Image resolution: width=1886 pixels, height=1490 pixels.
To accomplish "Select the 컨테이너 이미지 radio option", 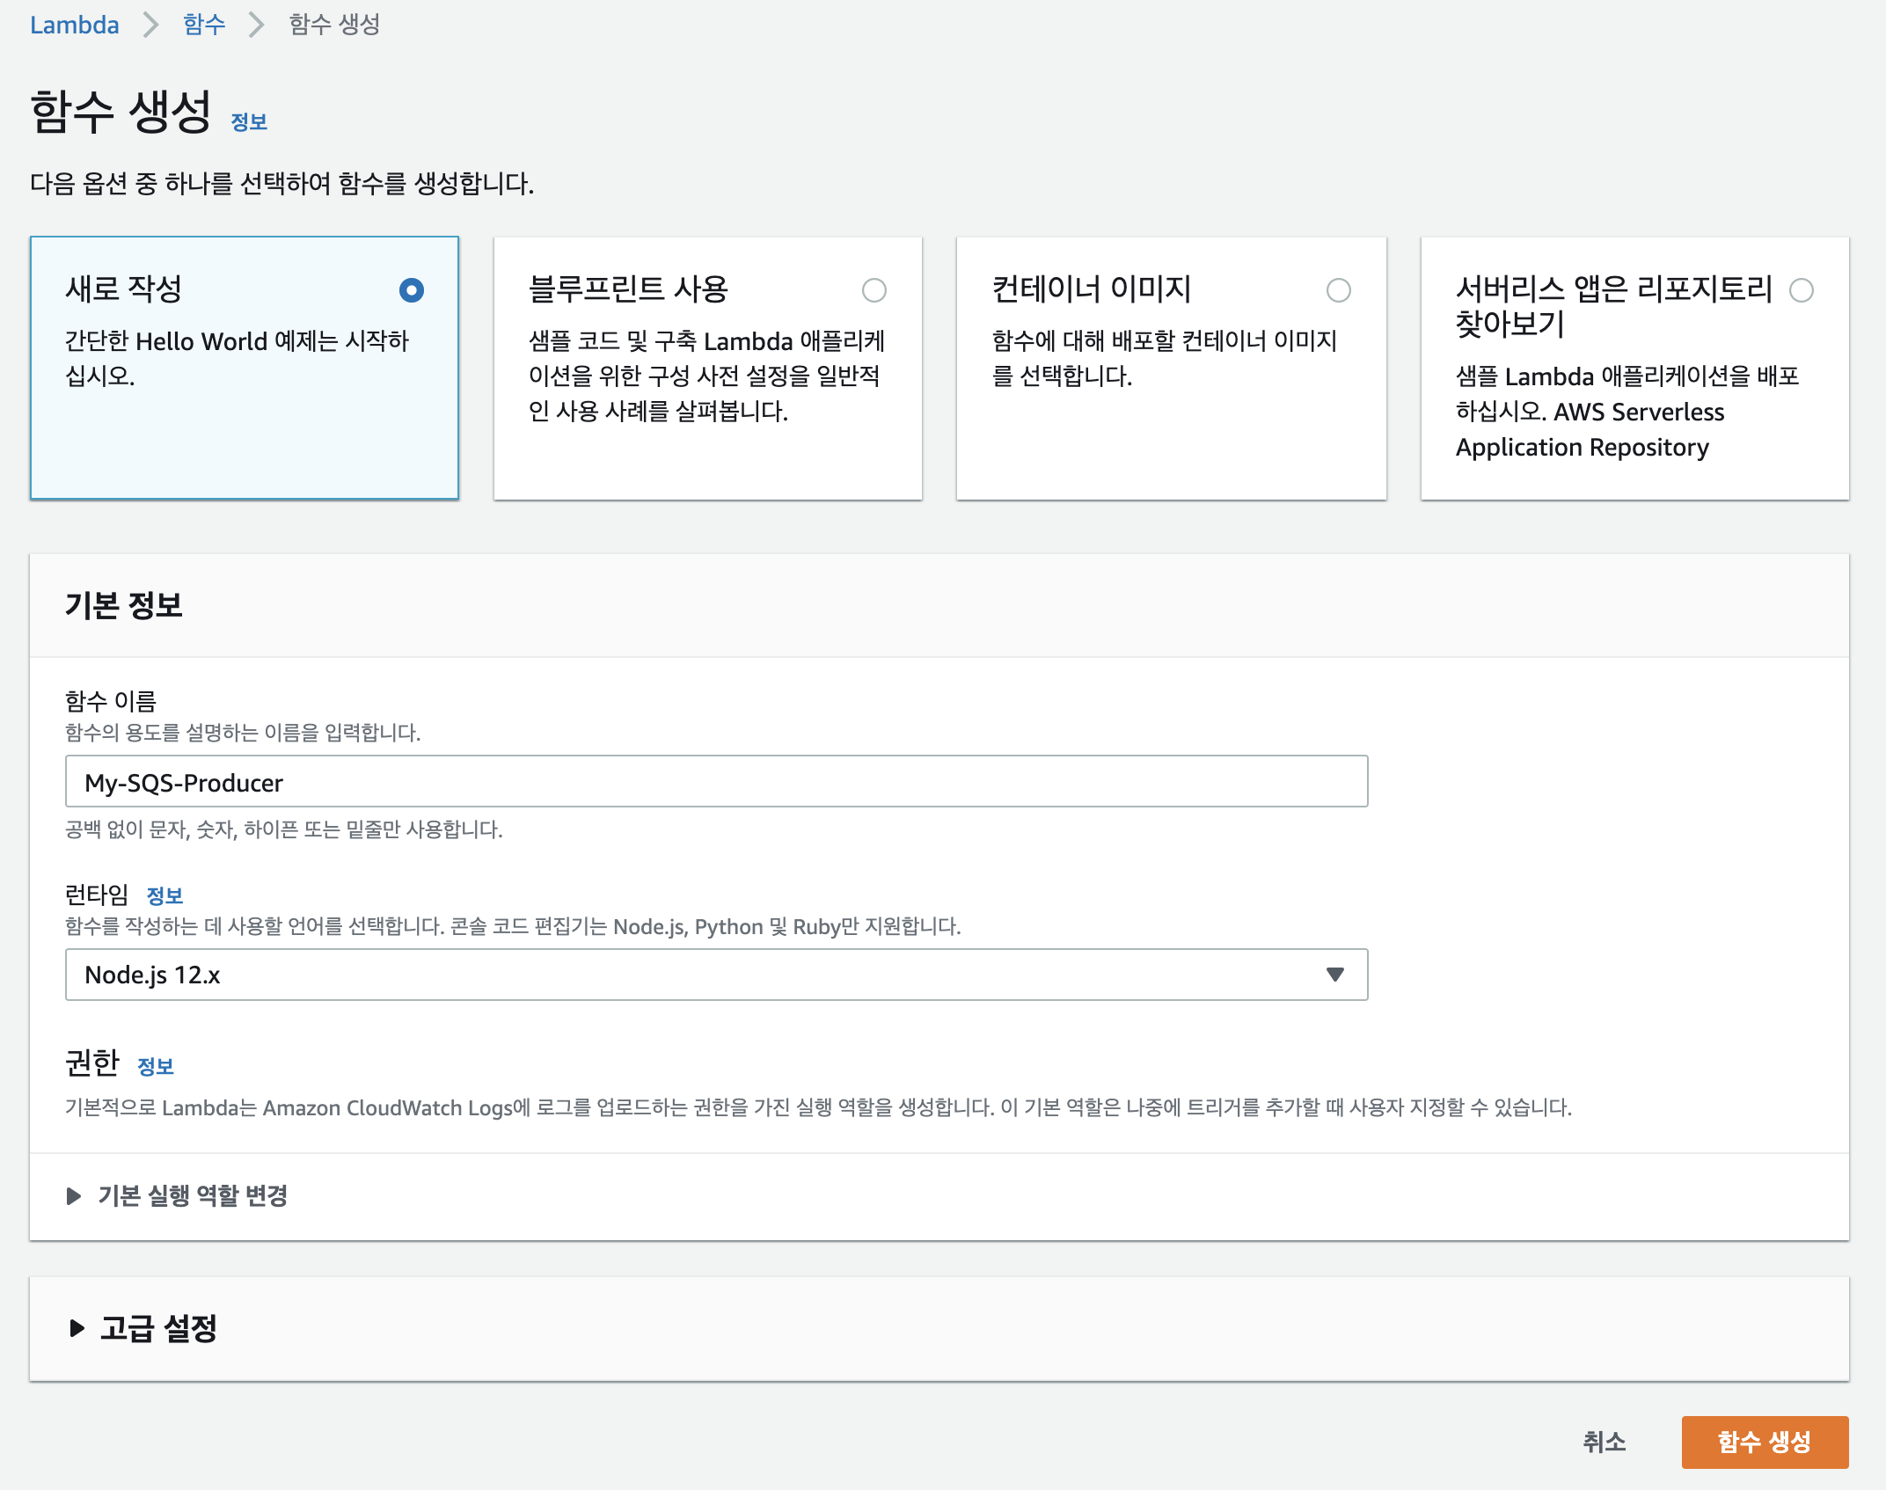I will pyautogui.click(x=1338, y=290).
